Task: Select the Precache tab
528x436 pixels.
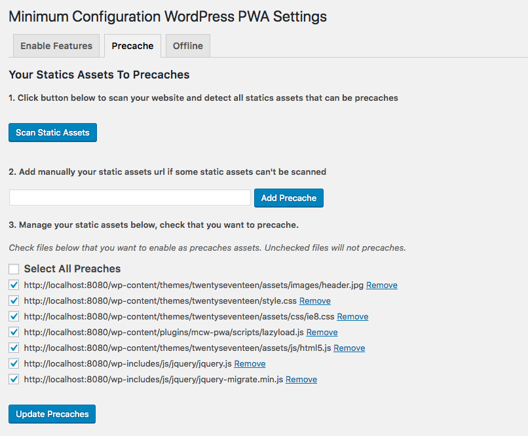Action: 132,46
